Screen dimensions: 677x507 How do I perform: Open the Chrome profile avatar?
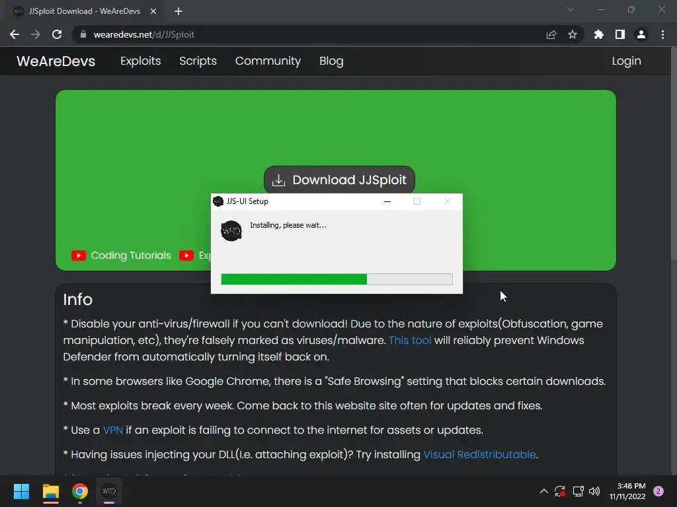(641, 34)
